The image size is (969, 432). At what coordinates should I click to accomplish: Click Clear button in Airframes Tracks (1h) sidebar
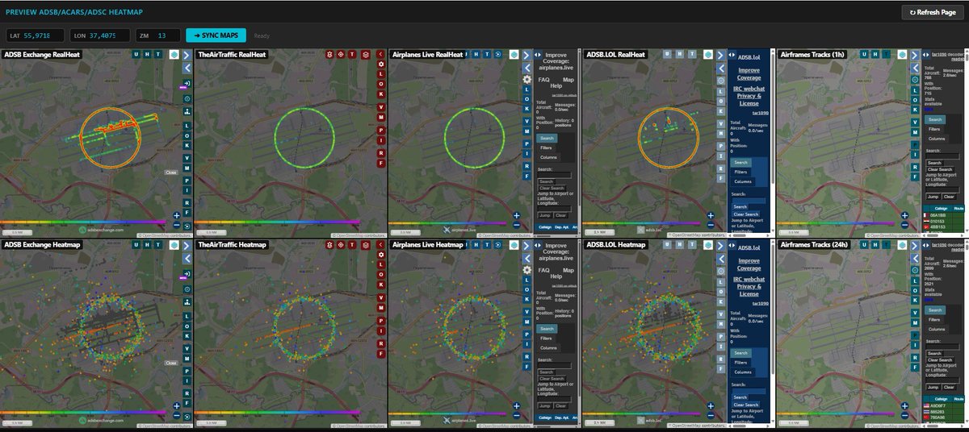pos(949,197)
